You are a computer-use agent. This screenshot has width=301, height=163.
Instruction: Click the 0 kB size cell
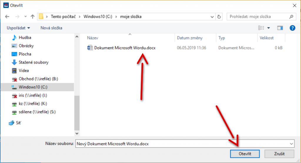pos(279,48)
